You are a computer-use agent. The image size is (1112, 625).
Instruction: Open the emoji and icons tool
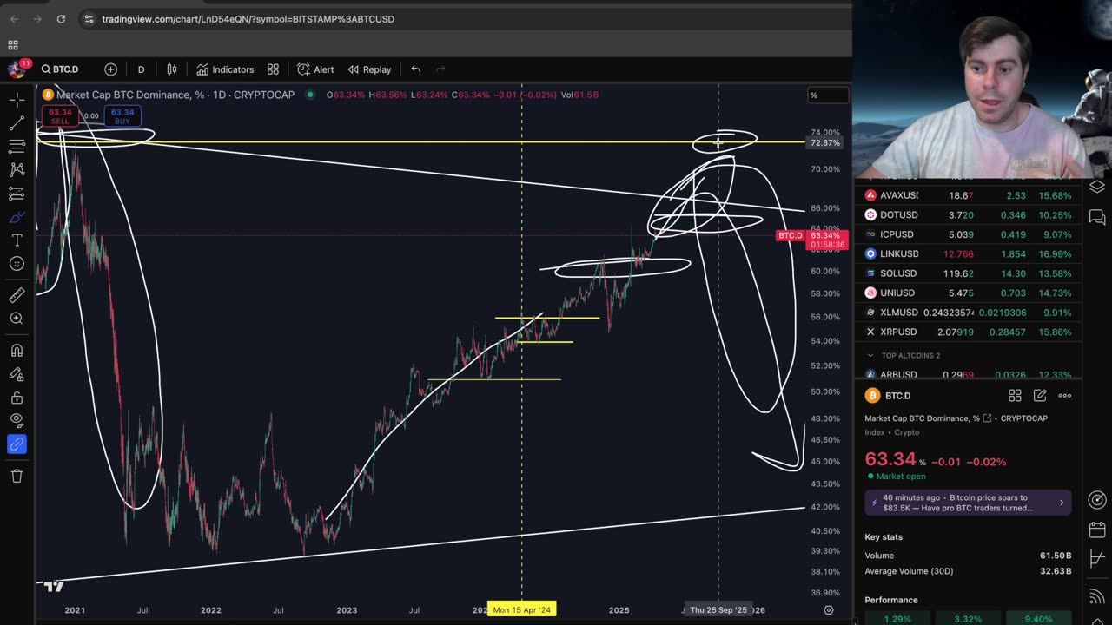click(17, 264)
